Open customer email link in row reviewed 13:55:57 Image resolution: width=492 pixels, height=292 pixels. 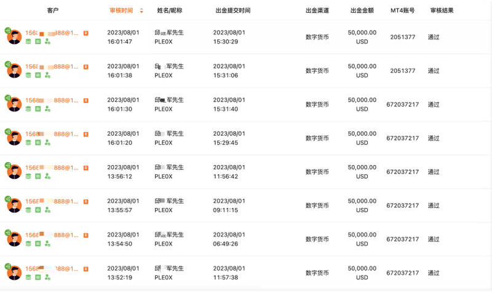tap(52, 201)
